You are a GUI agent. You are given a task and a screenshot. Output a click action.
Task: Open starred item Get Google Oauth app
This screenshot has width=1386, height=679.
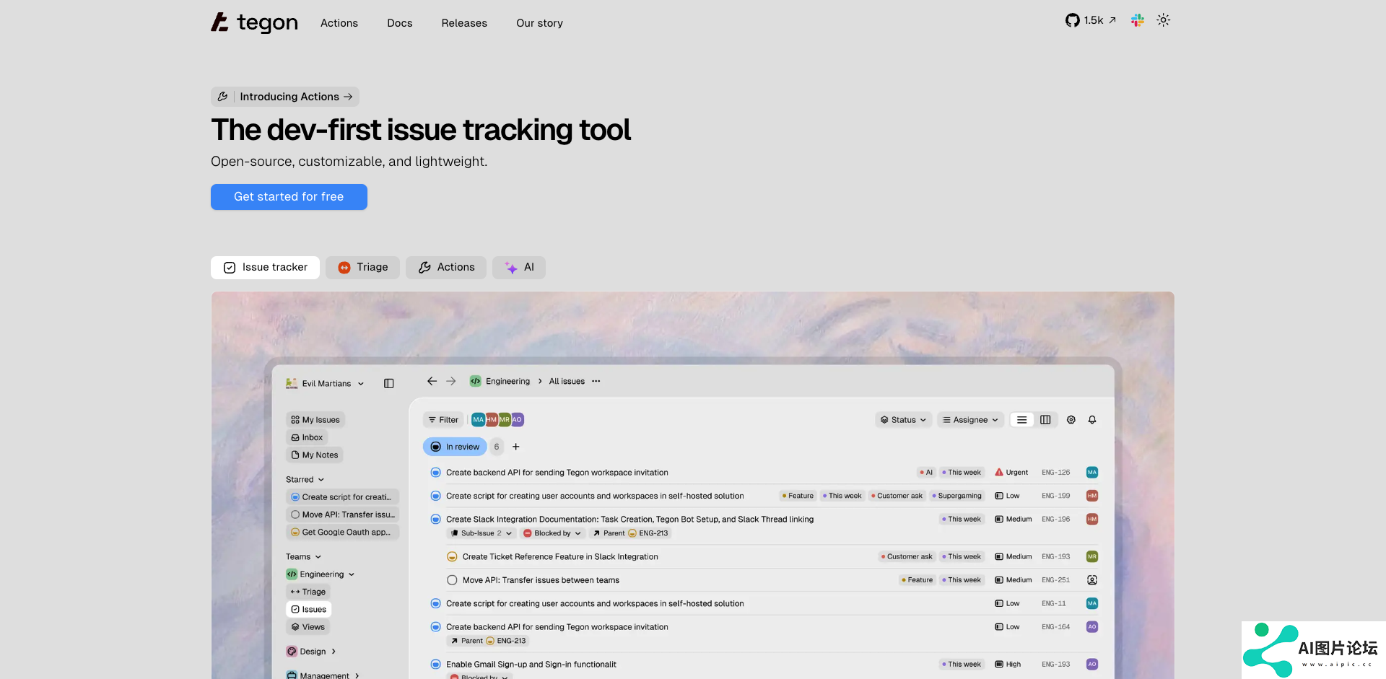[341, 533]
